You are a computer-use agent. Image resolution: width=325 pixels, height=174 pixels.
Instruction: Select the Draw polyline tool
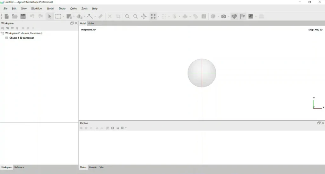coord(90,16)
